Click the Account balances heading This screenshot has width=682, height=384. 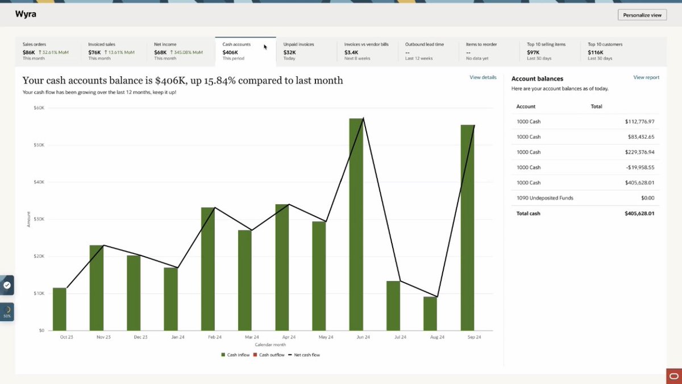click(537, 79)
